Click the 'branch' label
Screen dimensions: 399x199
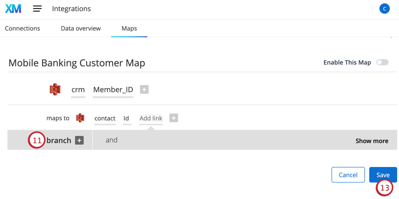[59, 140]
